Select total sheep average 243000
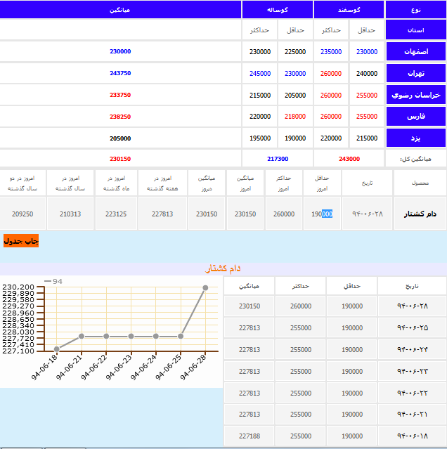The image size is (447, 449). [349, 159]
